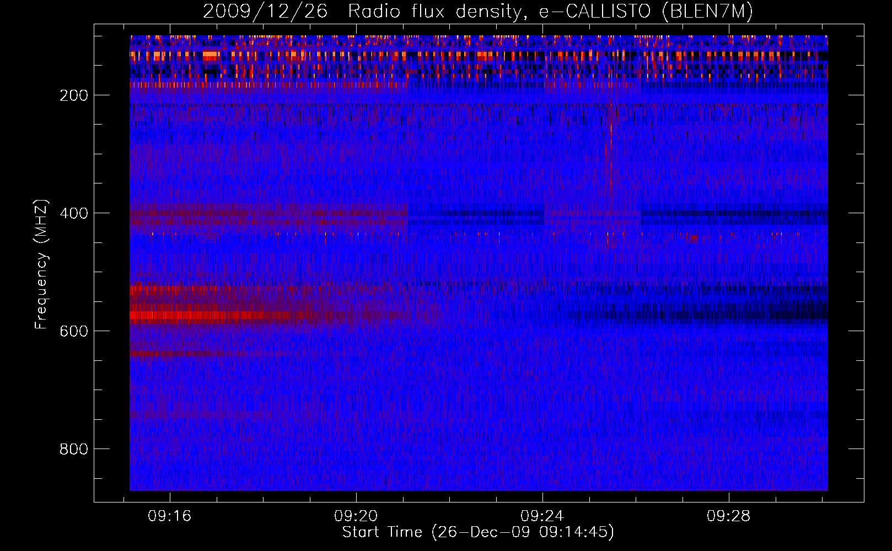Click the date '2009/12/26' in the title
The image size is (892, 551).
click(x=265, y=12)
